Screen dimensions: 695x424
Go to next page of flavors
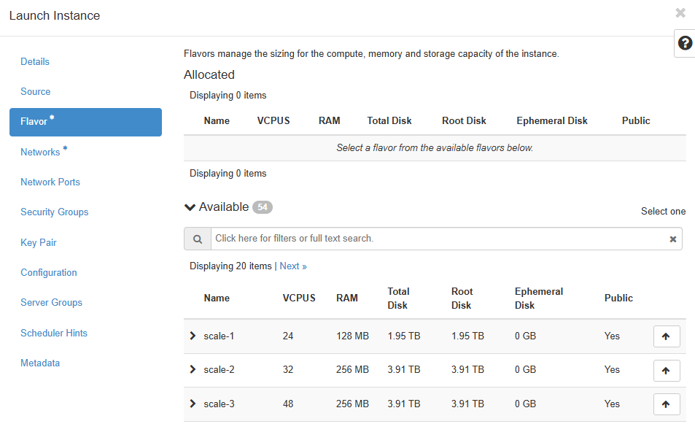pyautogui.click(x=292, y=266)
